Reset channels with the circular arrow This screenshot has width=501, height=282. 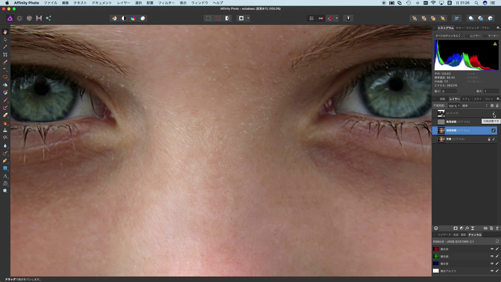coord(497,242)
